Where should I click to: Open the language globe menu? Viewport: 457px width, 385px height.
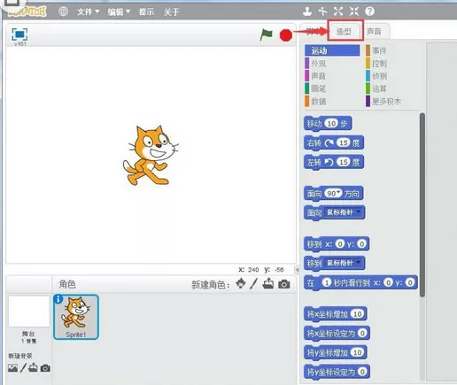[x=63, y=12]
